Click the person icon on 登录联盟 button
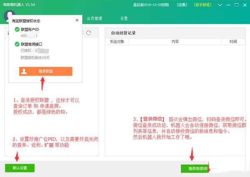The image size is (250, 177). [24, 71]
